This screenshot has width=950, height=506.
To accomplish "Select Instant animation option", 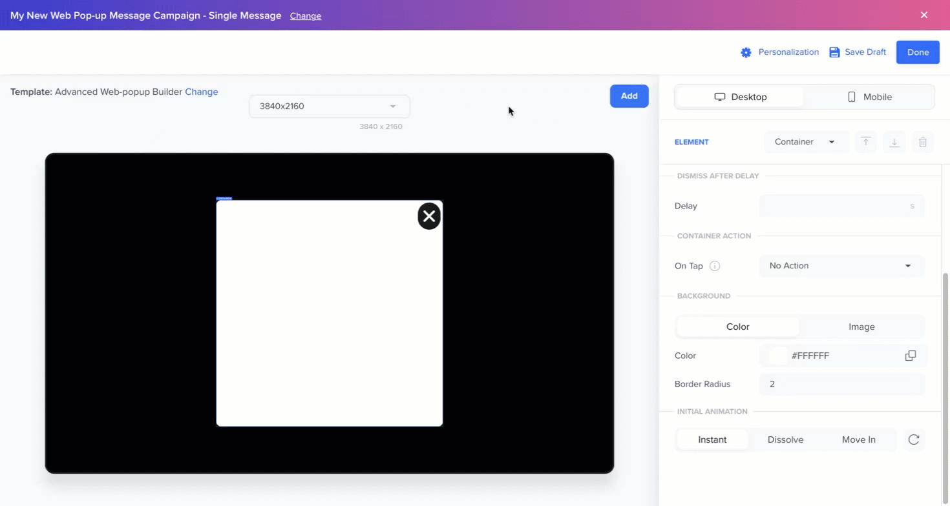I will [712, 440].
